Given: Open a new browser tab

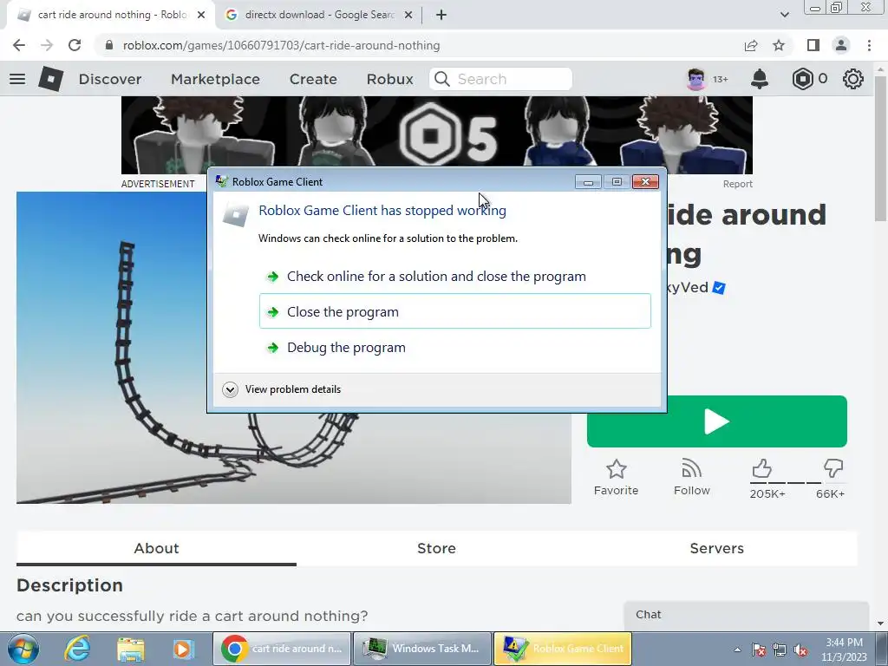Looking at the screenshot, I should tap(441, 15).
